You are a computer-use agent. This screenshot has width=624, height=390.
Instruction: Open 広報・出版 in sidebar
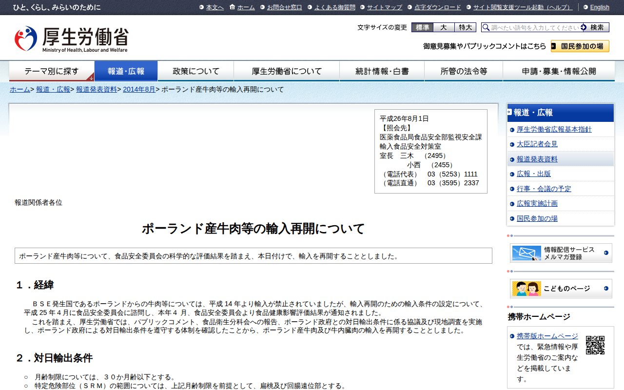click(x=534, y=174)
